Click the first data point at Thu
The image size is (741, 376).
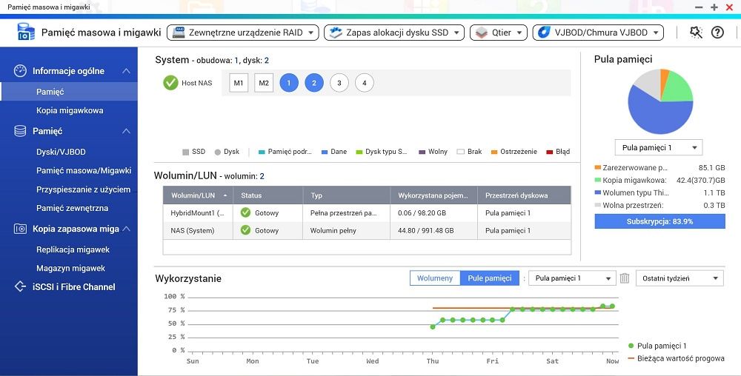(x=433, y=326)
